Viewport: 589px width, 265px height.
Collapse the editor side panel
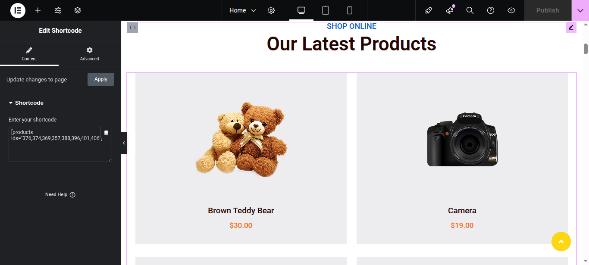(x=124, y=143)
